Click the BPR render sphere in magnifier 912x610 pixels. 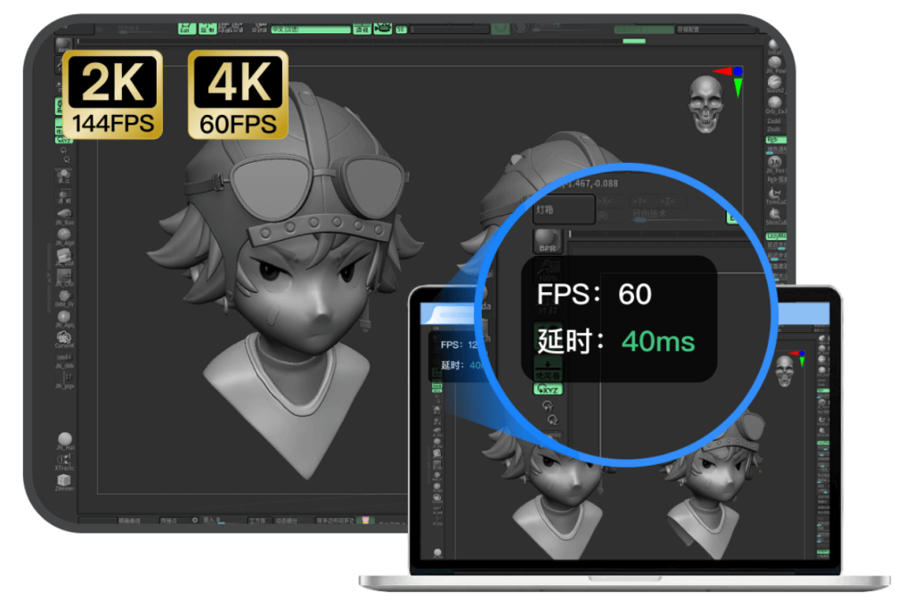[547, 240]
